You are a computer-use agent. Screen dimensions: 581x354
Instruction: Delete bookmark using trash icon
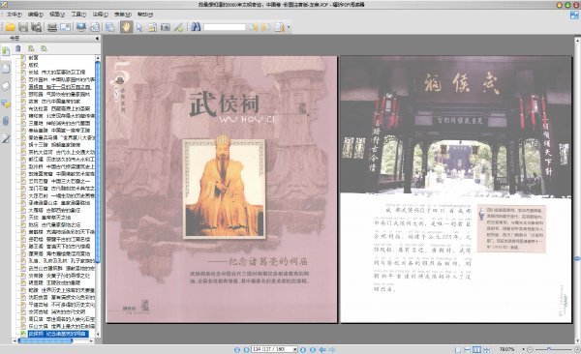click(x=18, y=48)
